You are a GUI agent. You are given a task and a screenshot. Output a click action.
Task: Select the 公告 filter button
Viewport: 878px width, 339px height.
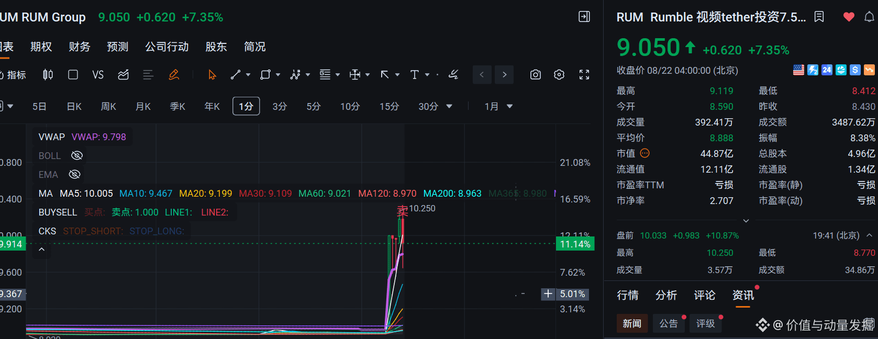(669, 323)
